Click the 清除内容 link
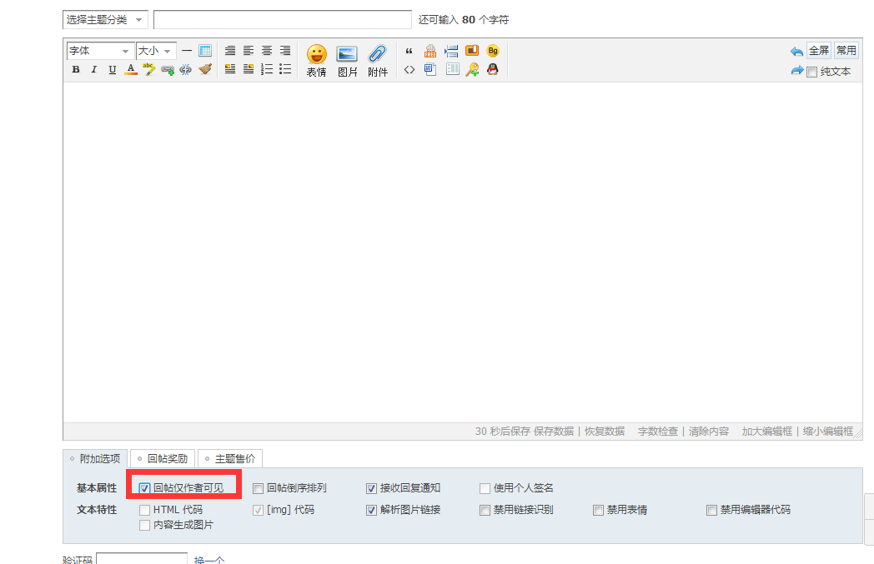Image resolution: width=874 pixels, height=564 pixels. click(708, 432)
